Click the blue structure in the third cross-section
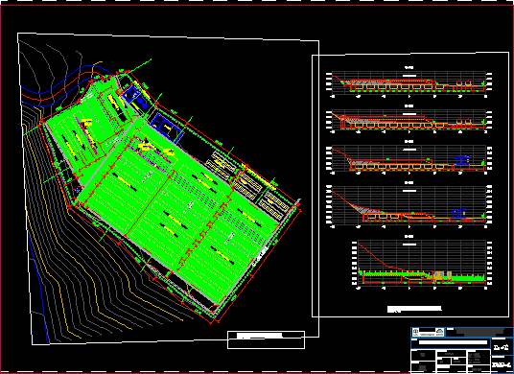Image resolution: width=514 pixels, height=374 pixels. (x=461, y=160)
